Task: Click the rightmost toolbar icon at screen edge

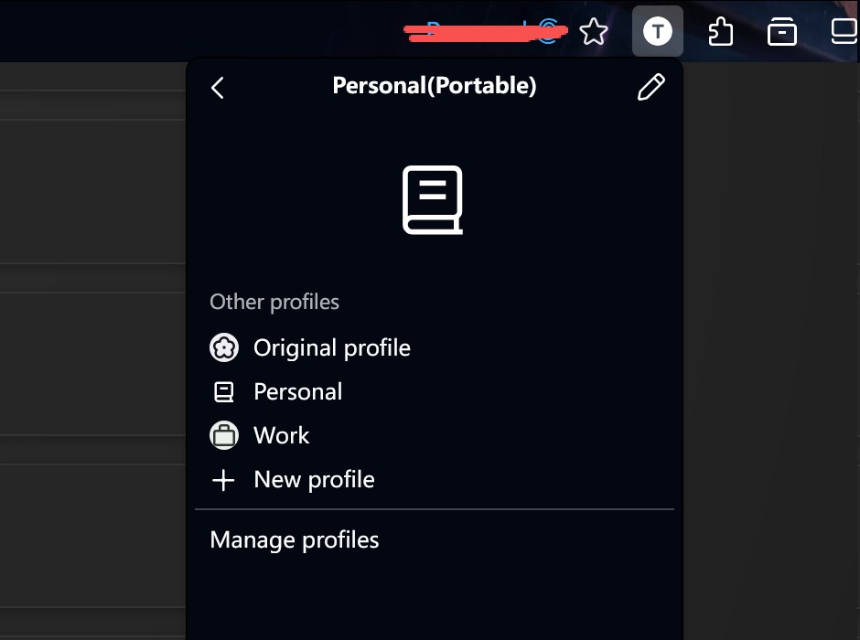Action: coord(843,33)
